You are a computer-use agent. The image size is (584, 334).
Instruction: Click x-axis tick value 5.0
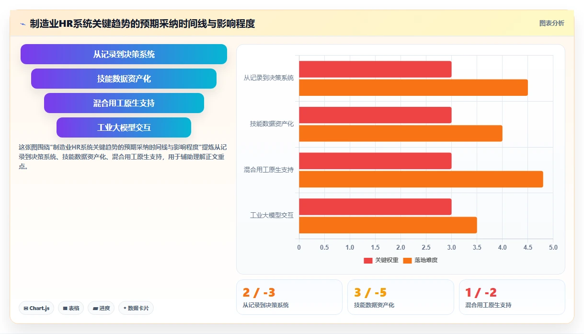553,247
